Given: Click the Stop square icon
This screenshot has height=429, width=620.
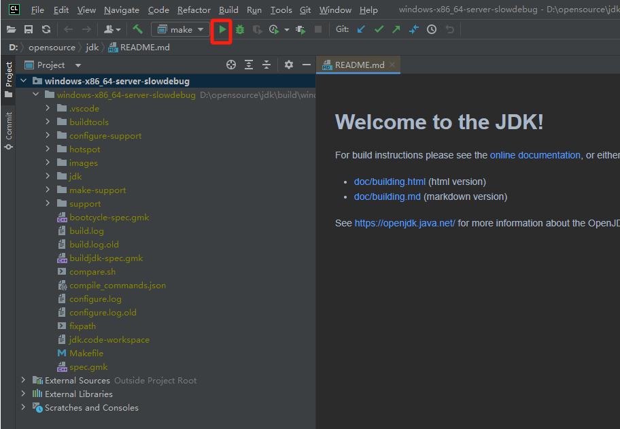Looking at the screenshot, I should click(318, 29).
